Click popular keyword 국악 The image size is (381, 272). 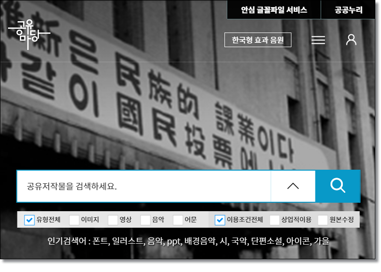pos(239,241)
